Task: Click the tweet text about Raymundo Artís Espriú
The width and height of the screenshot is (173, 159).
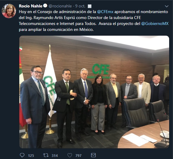Action: coord(93,21)
